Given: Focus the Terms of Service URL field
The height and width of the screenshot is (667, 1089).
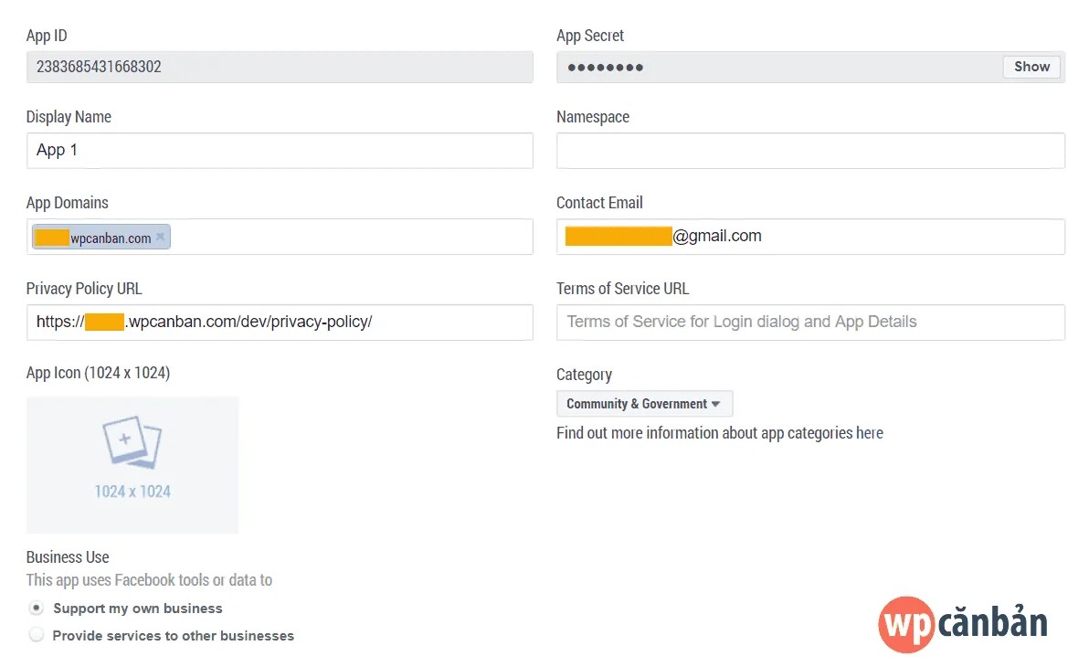Looking at the screenshot, I should (x=810, y=323).
